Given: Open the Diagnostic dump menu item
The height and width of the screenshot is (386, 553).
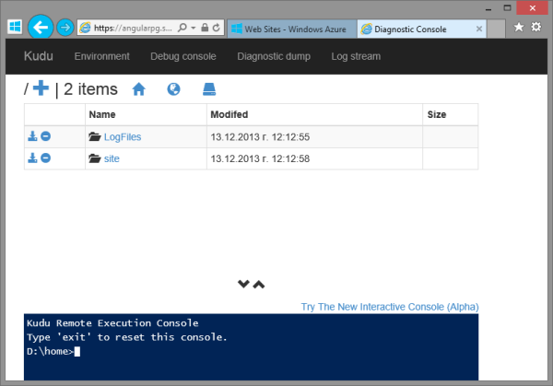Looking at the screenshot, I should (x=274, y=56).
